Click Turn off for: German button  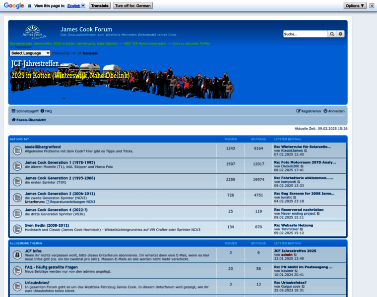click(133, 6)
